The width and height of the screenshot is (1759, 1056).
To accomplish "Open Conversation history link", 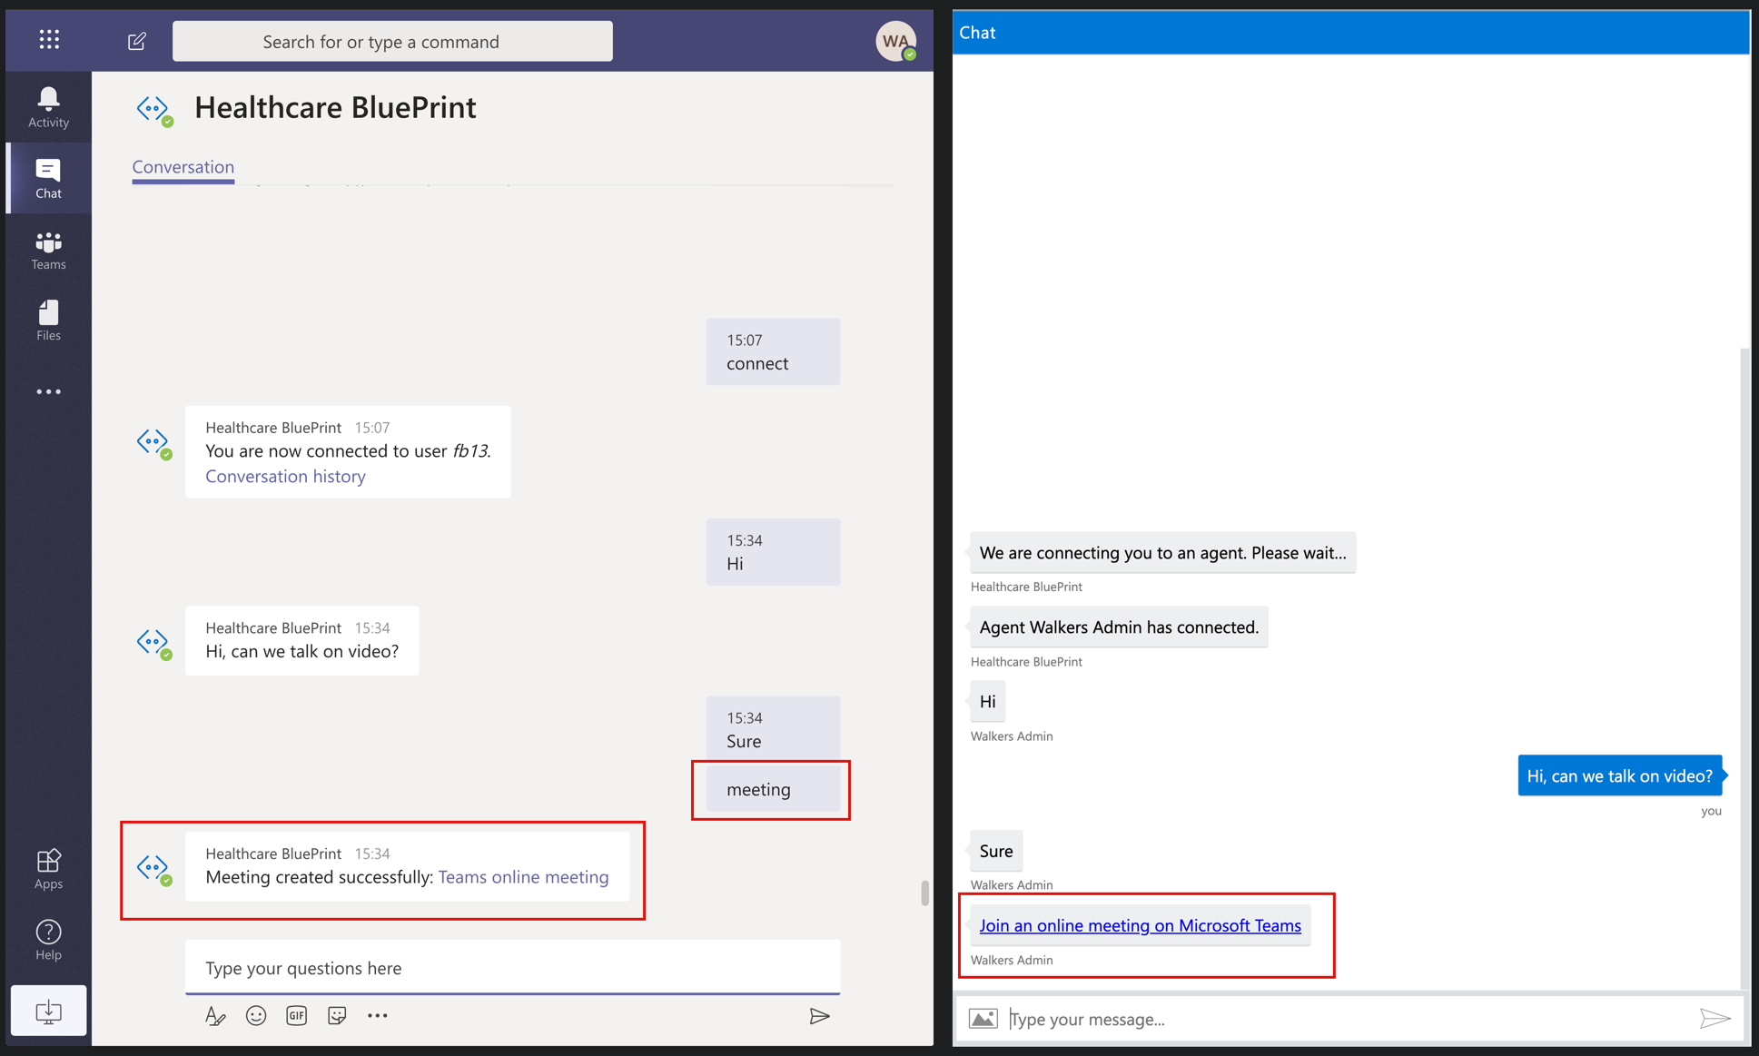I will pyautogui.click(x=285, y=476).
